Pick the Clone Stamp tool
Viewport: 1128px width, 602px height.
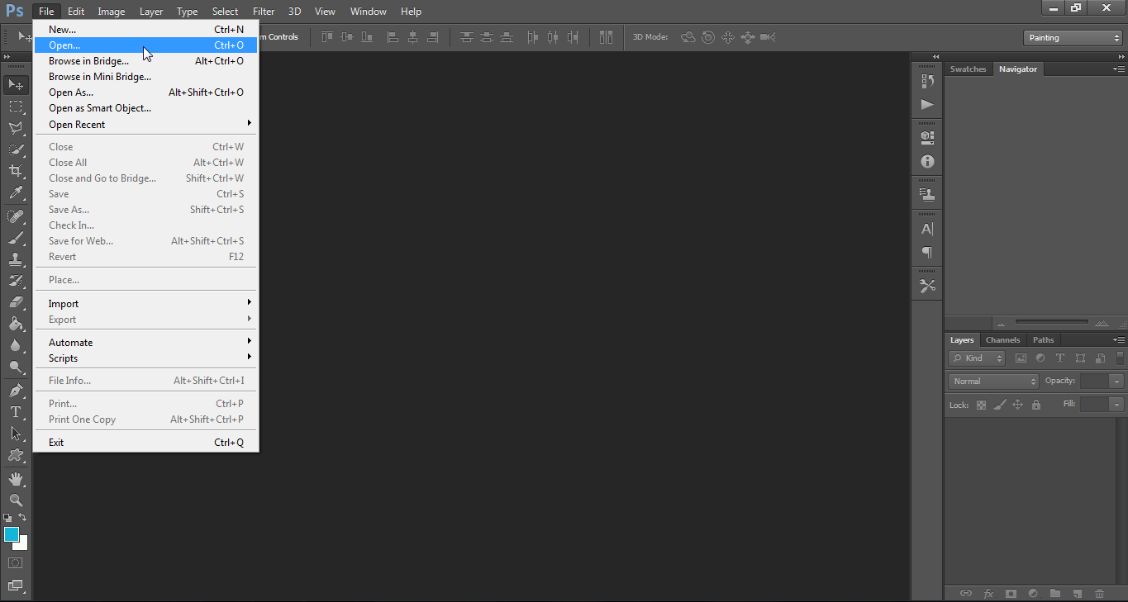[x=16, y=259]
